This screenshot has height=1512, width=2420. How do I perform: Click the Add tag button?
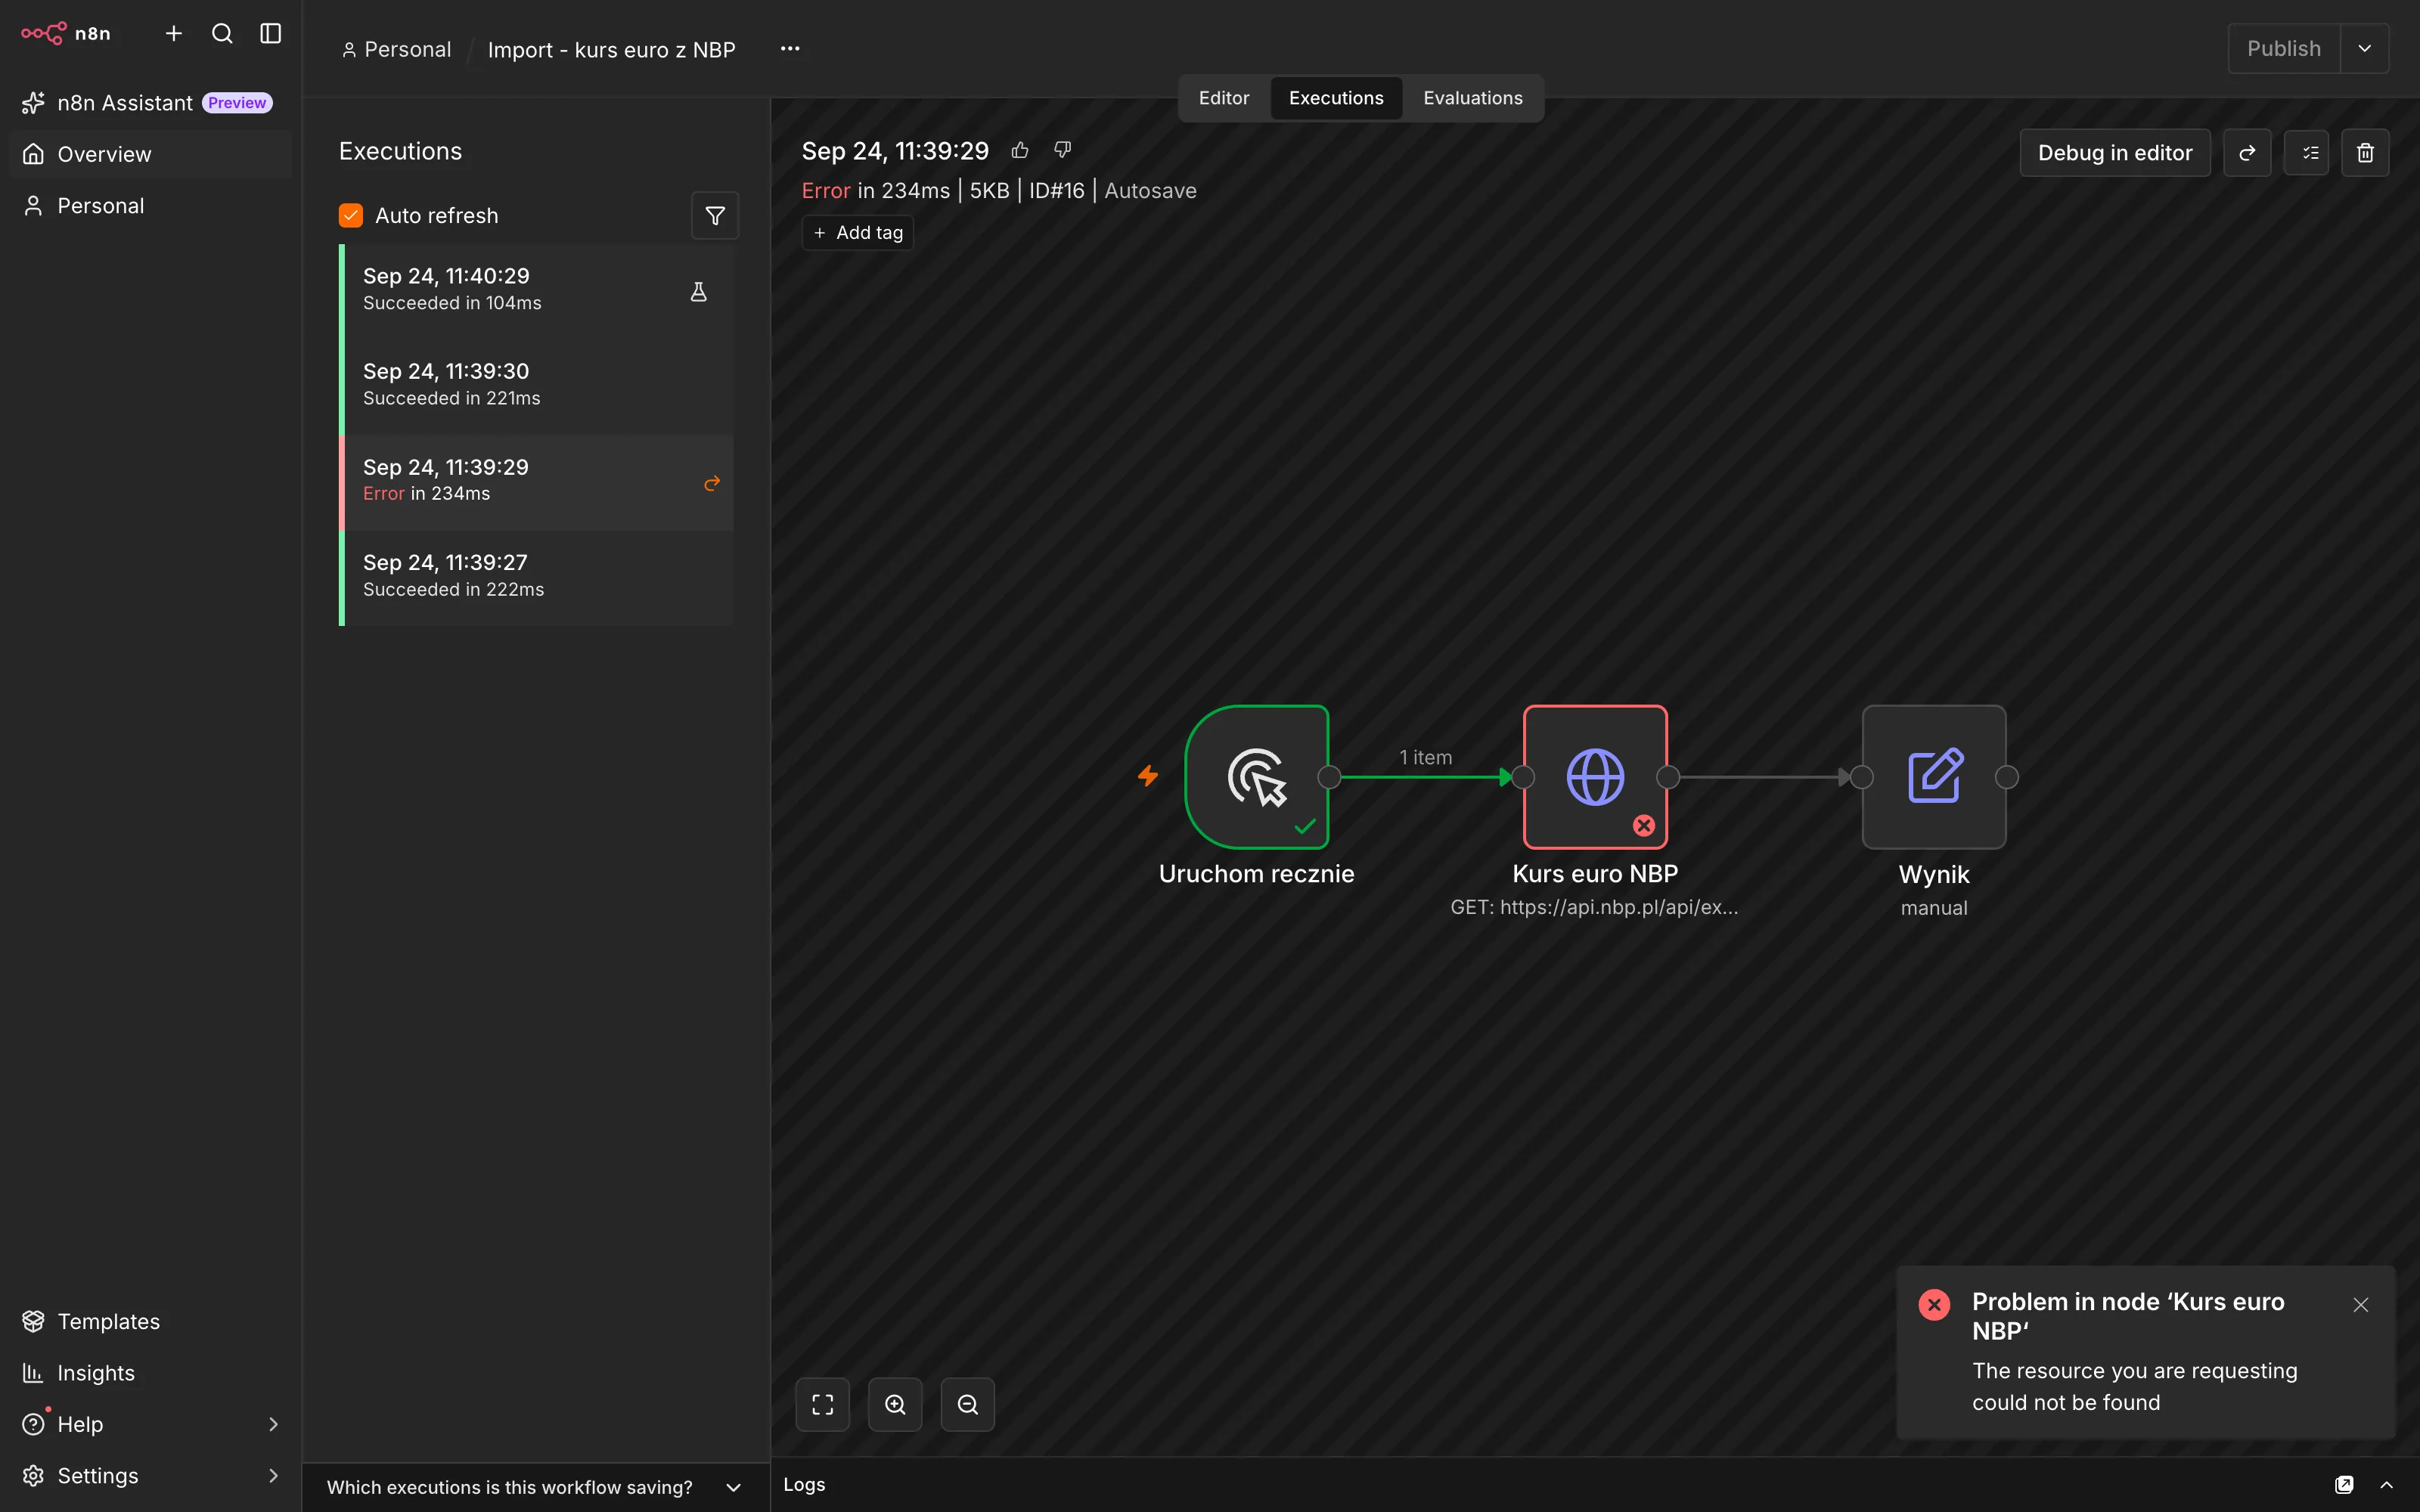[858, 233]
